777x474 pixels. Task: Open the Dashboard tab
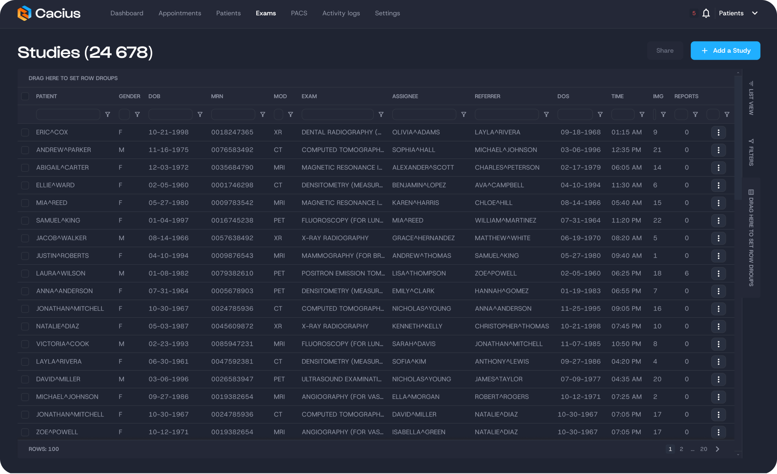click(127, 13)
